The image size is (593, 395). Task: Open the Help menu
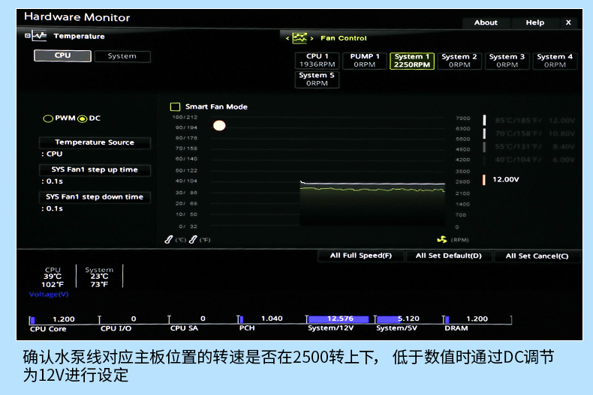(x=535, y=22)
